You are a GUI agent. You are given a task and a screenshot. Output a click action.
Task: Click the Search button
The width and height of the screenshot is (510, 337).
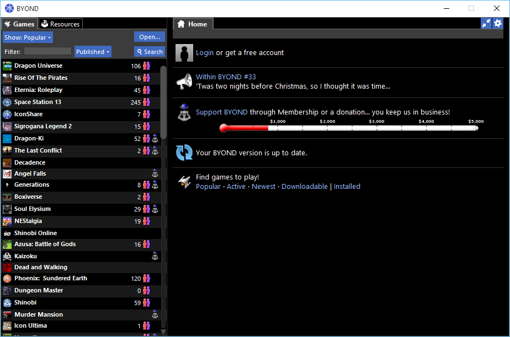(x=150, y=52)
